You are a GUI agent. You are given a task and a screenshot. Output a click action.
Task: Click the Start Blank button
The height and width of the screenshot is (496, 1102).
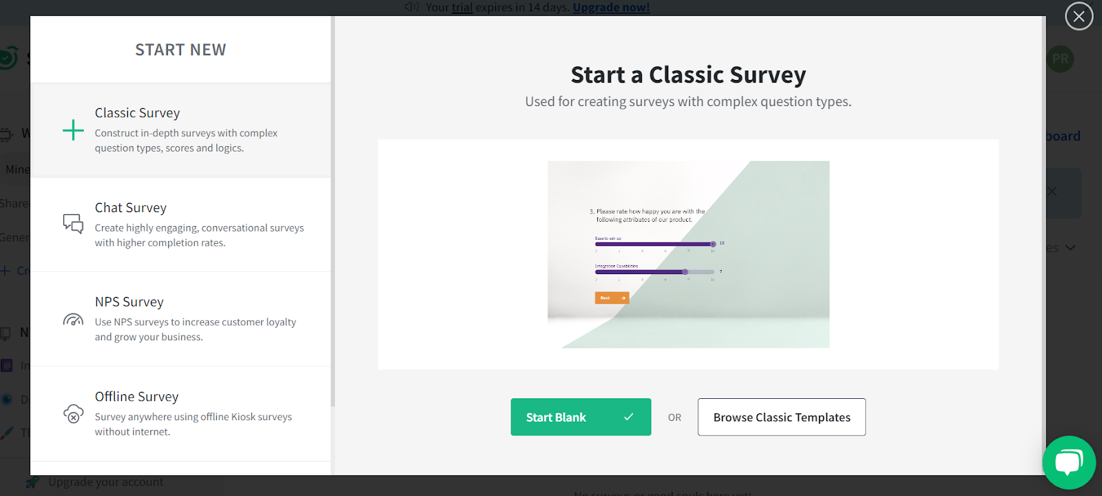(x=581, y=417)
